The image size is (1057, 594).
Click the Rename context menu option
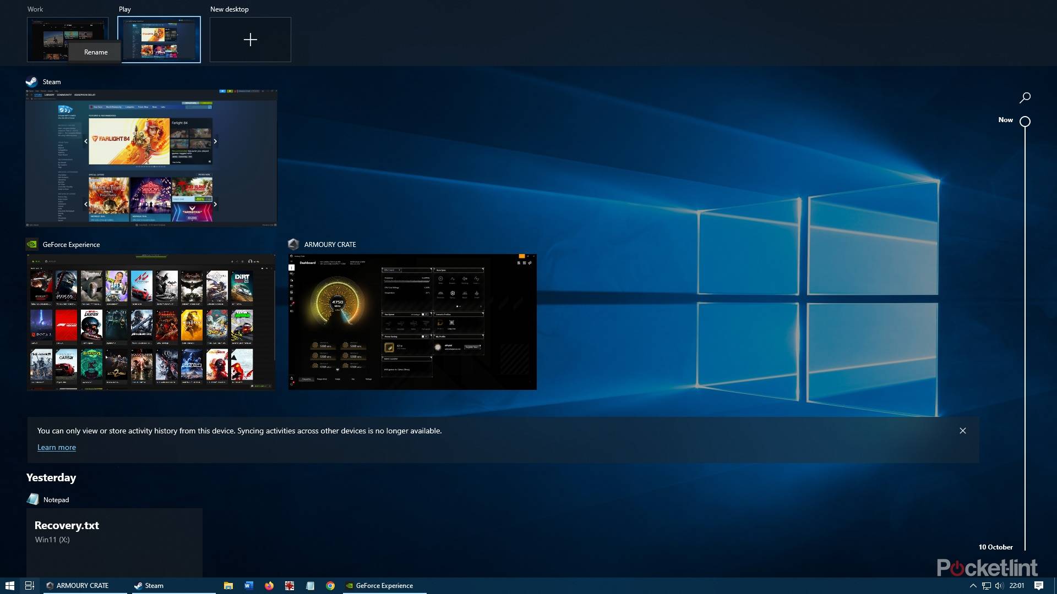tap(95, 52)
